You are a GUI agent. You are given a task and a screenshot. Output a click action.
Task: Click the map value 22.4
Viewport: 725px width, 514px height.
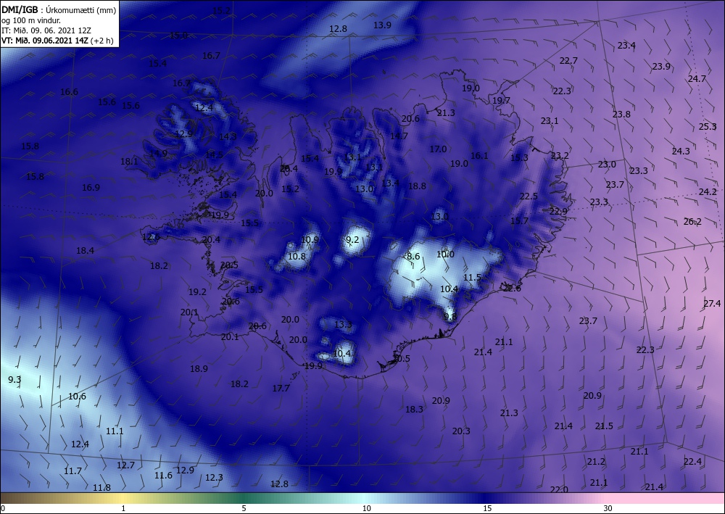coord(692,461)
